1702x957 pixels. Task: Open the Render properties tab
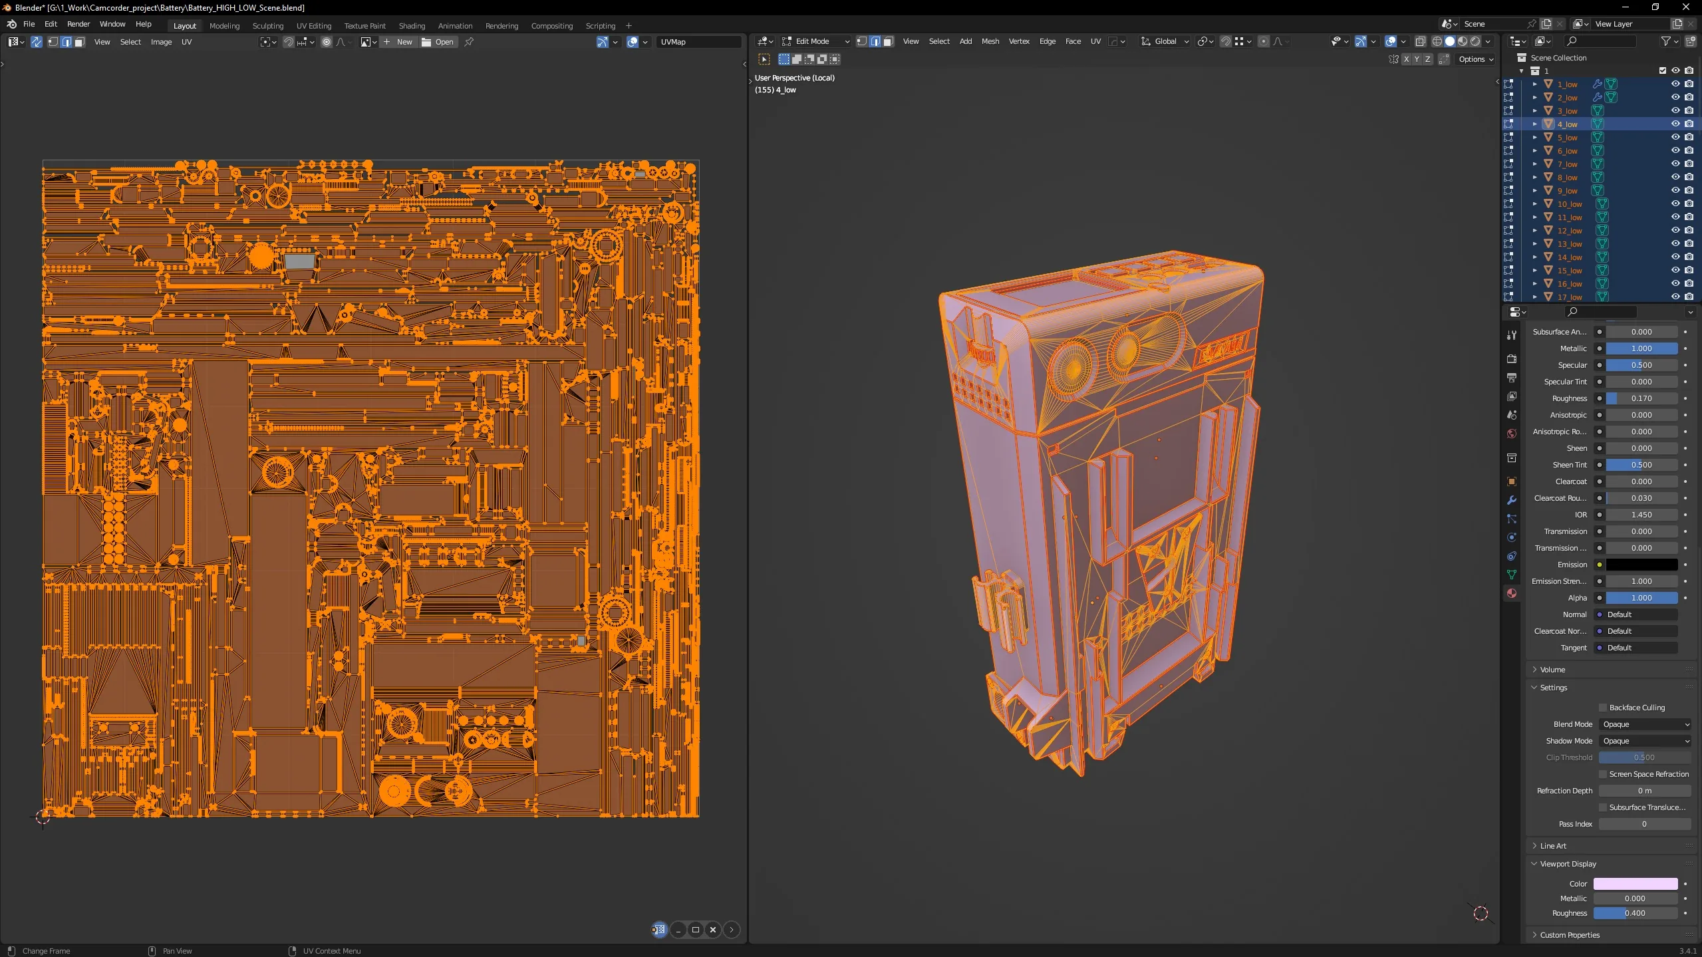pyautogui.click(x=1512, y=359)
